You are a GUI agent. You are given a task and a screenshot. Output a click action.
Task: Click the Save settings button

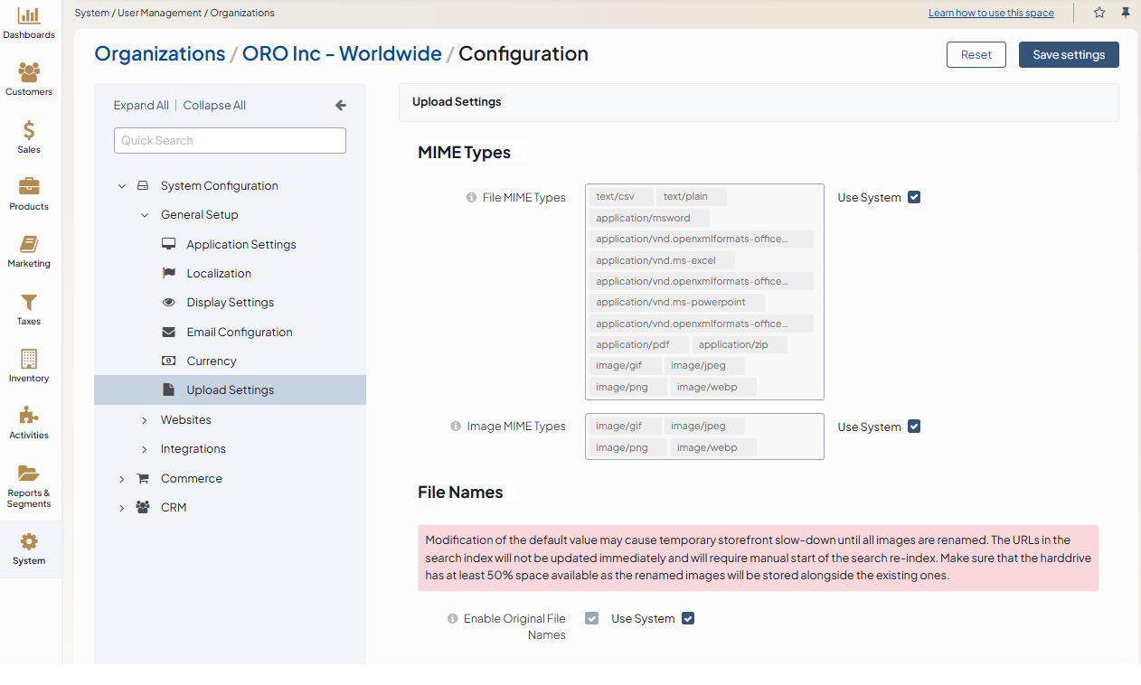tap(1068, 55)
